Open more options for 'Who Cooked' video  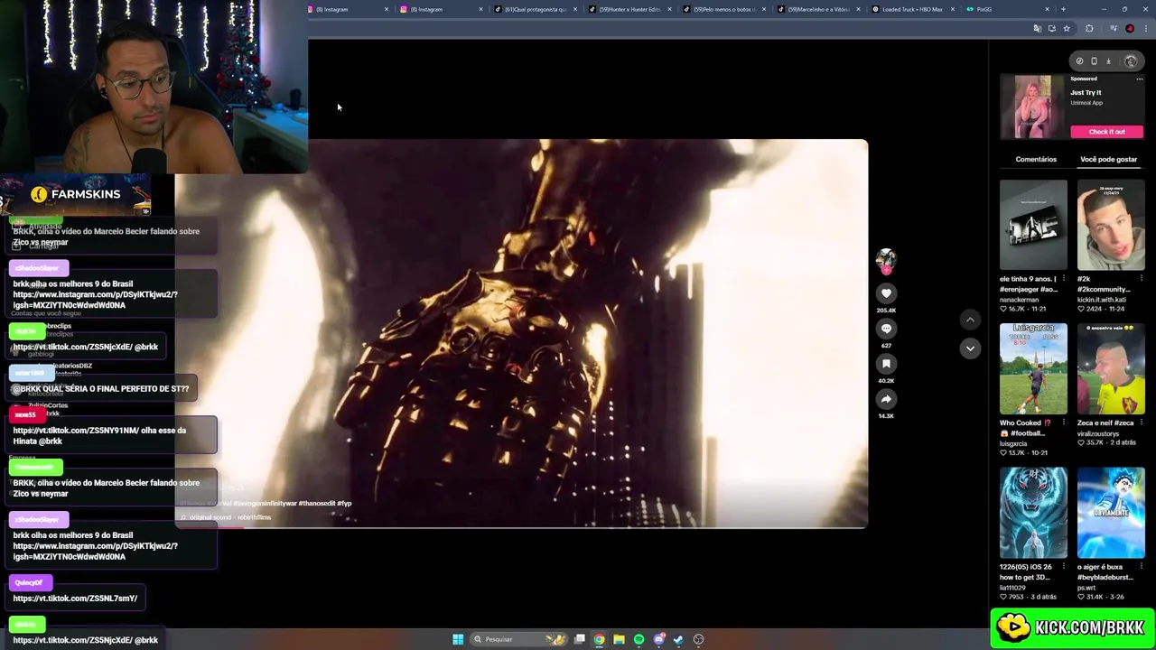tap(1063, 422)
